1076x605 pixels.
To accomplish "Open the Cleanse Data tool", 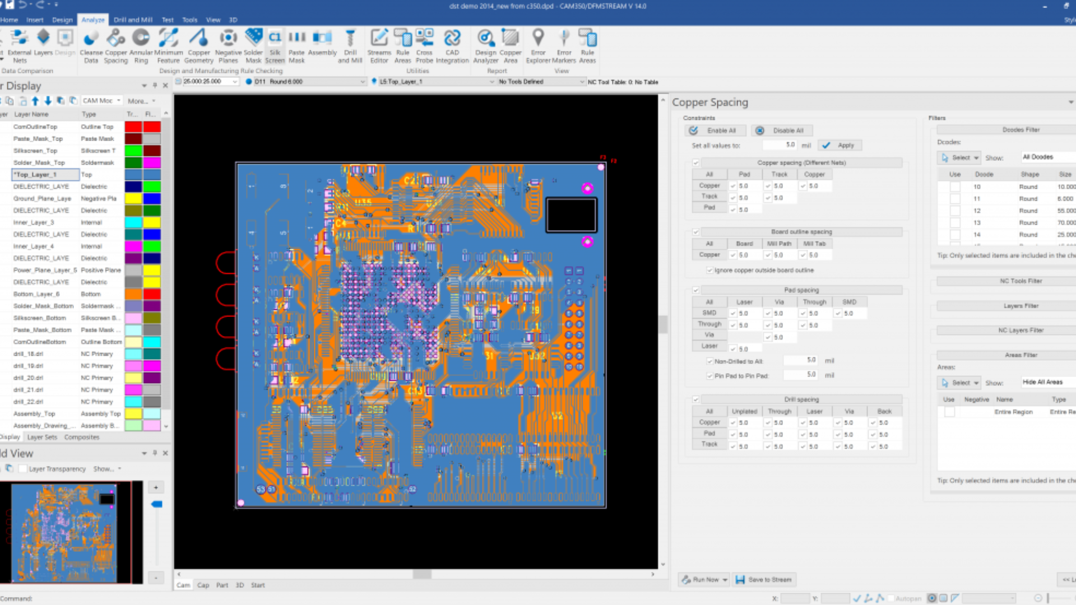I will click(x=91, y=45).
